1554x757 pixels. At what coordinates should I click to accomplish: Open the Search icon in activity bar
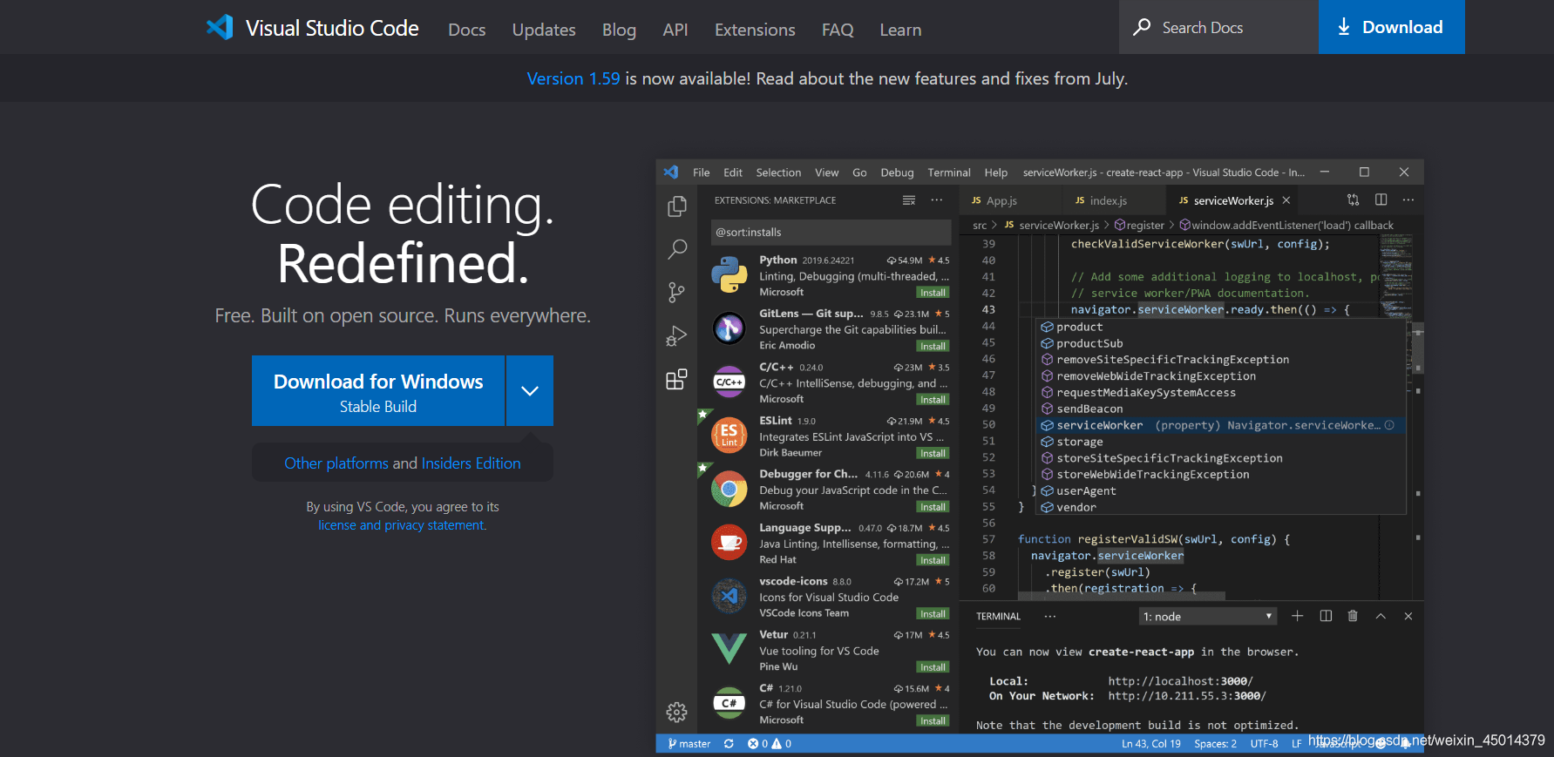tap(676, 249)
